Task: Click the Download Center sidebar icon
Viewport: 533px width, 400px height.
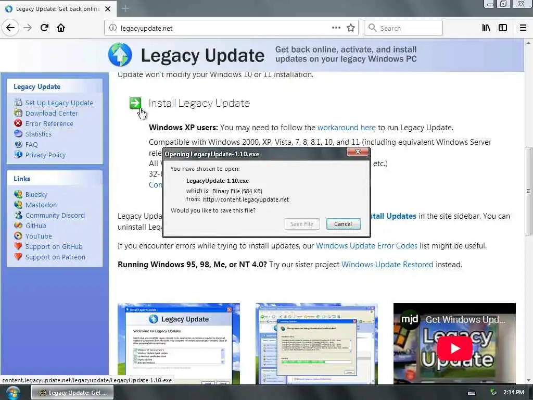Action: (x=18, y=113)
